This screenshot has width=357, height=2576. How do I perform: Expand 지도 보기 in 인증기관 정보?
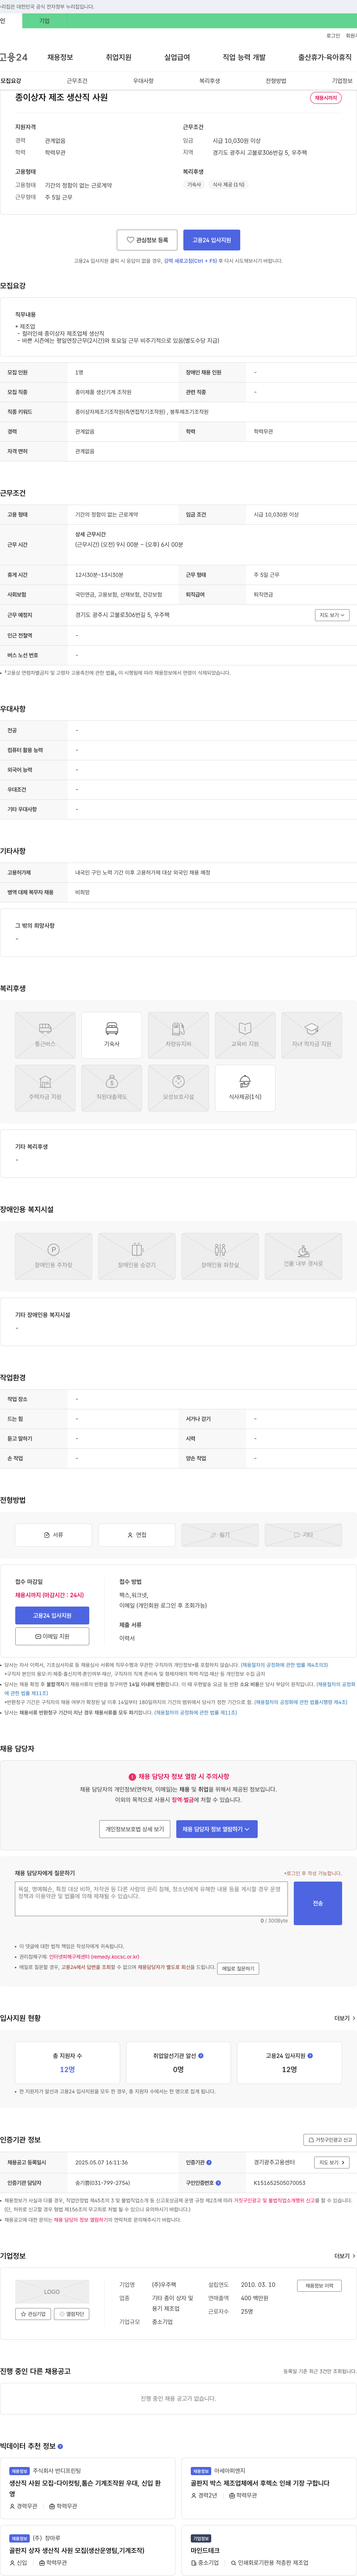[332, 2162]
